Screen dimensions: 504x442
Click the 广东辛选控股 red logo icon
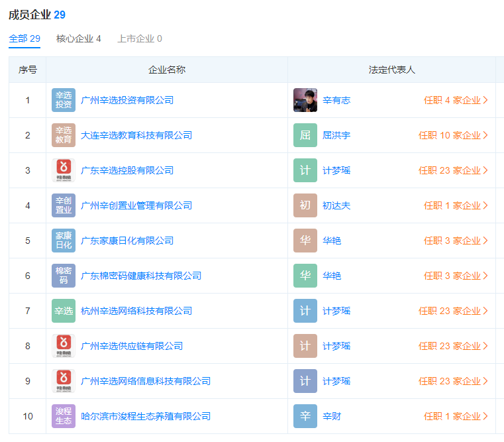pyautogui.click(x=64, y=170)
